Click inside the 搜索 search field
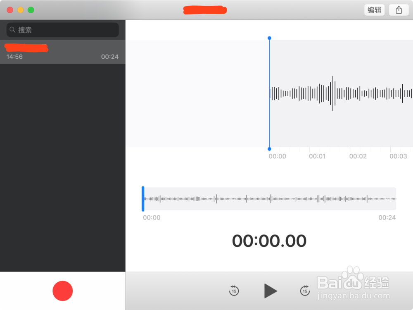This screenshot has height=310, width=413. [62, 29]
